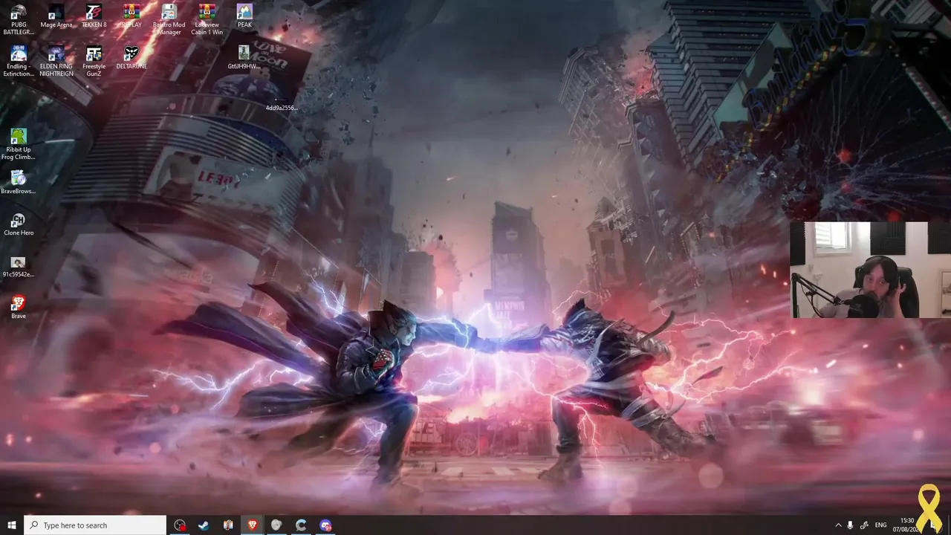Select the REPLAY archive file icon
Viewport: 951px width, 535px height.
[x=132, y=17]
